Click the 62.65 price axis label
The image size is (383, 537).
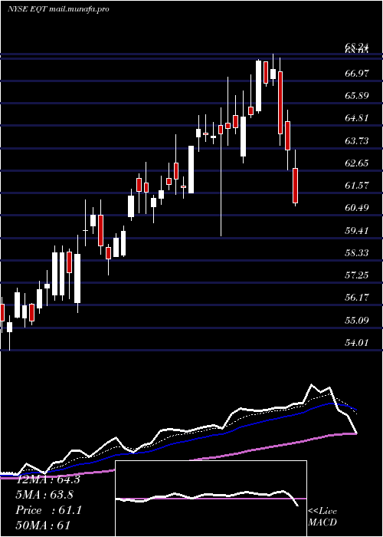click(x=357, y=163)
